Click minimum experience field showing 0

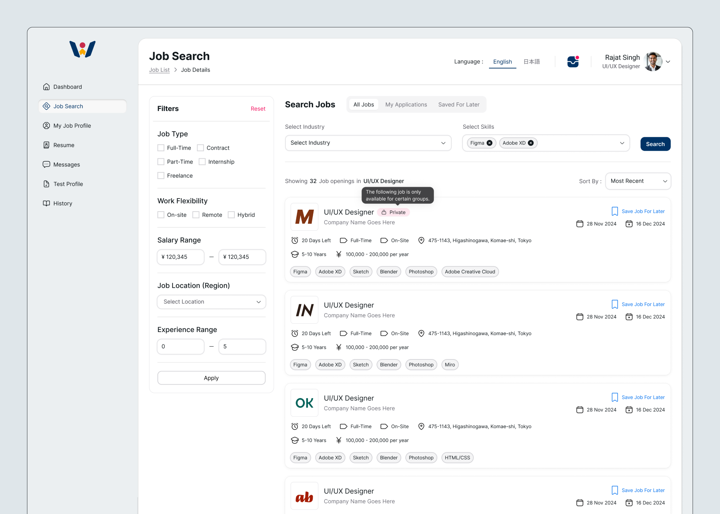click(181, 347)
